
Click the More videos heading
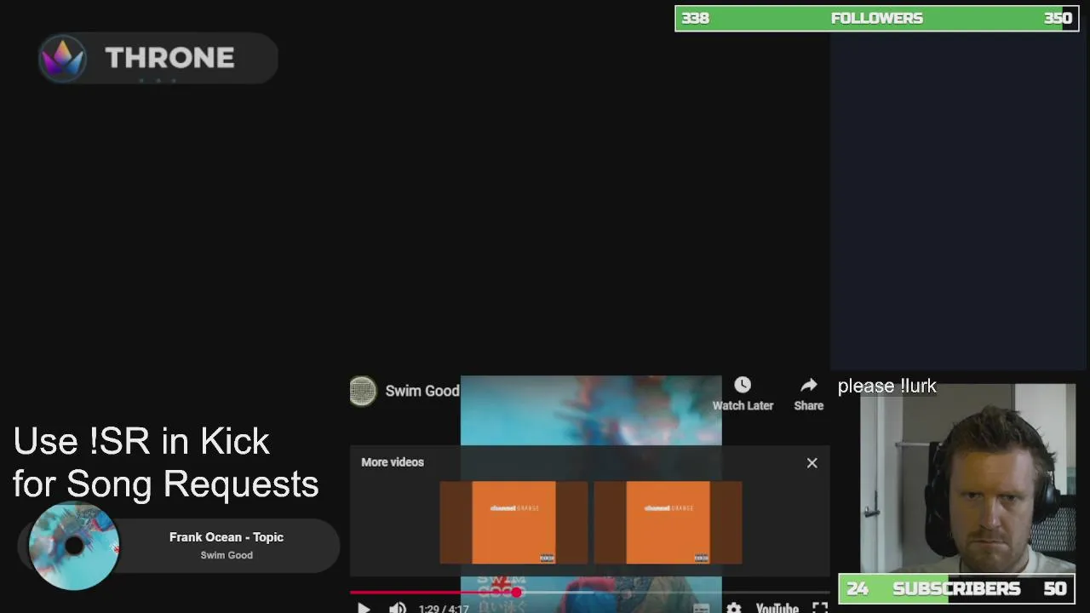[393, 462]
